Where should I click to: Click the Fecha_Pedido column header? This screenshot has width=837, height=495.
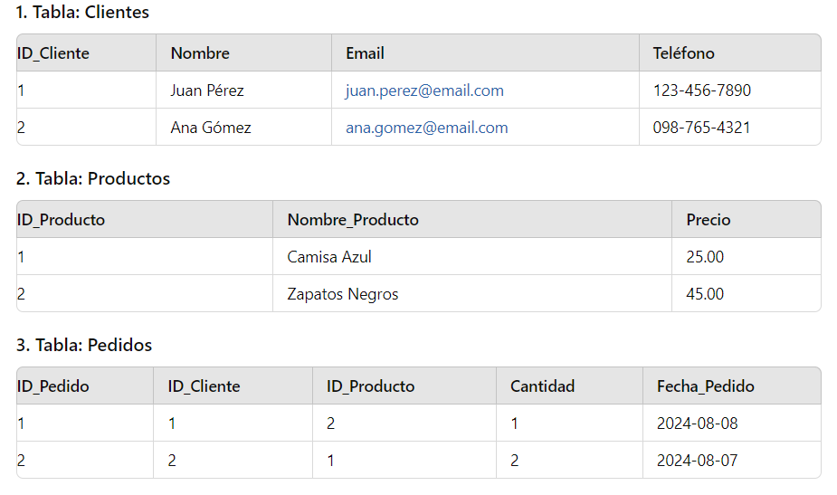coord(705,386)
